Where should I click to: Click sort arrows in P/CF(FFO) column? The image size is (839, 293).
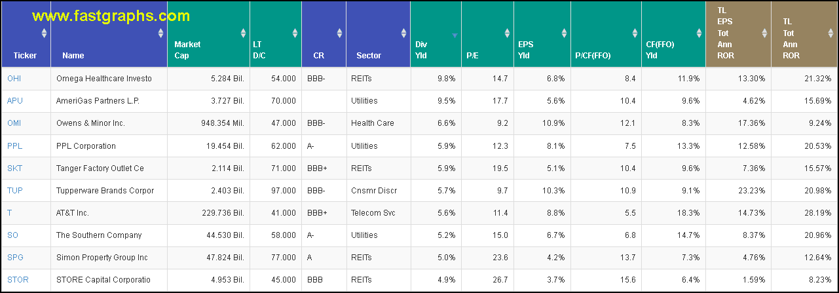tap(635, 33)
